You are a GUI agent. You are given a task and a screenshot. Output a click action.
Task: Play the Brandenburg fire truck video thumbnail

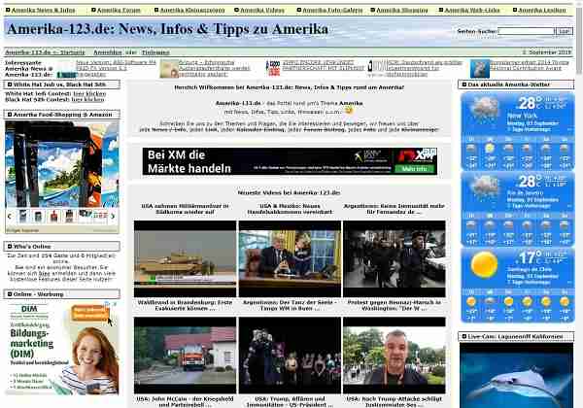[186, 355]
